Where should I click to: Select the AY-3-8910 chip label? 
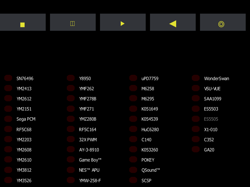point(89,150)
